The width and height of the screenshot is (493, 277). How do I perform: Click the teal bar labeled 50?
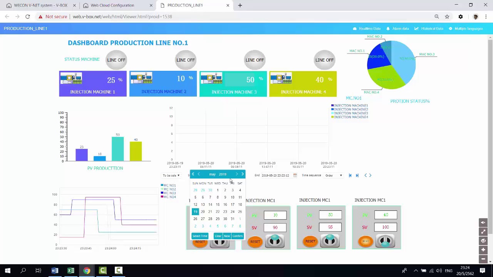(118, 149)
